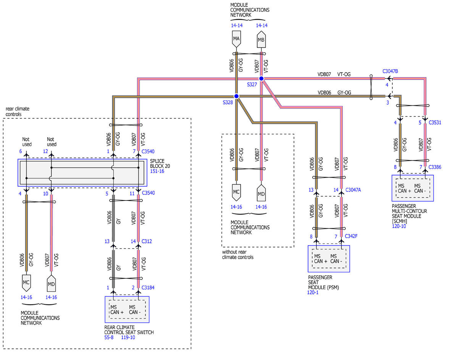Click the MD connector under without rear climate
This screenshot has width=458, height=354.
261,193
